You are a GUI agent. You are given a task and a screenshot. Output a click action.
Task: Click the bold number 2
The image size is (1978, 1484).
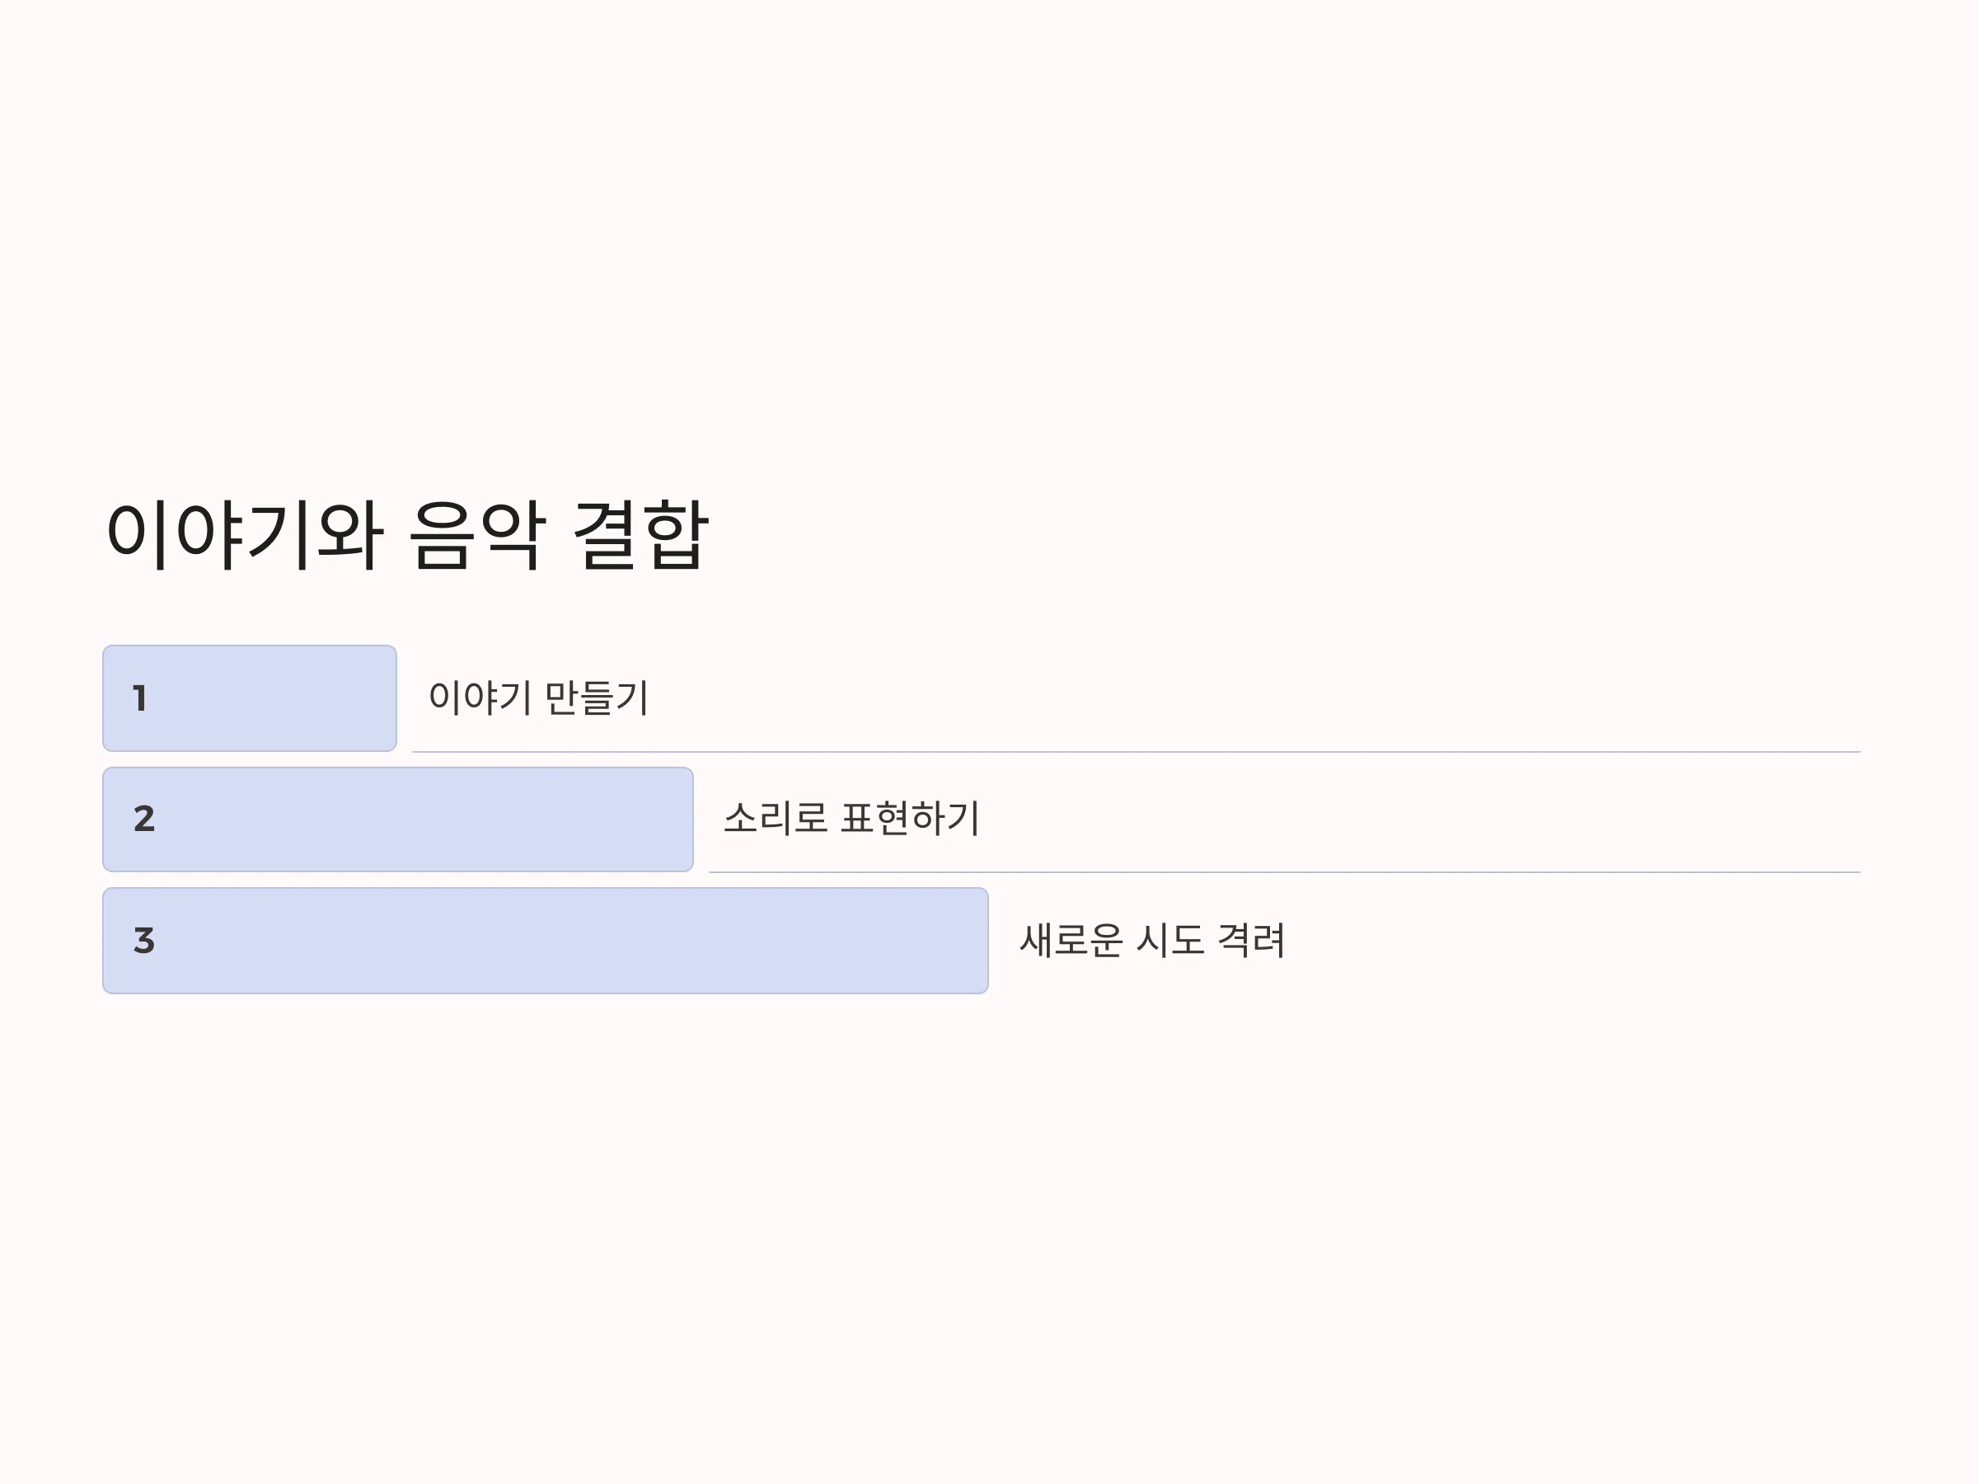click(x=144, y=819)
